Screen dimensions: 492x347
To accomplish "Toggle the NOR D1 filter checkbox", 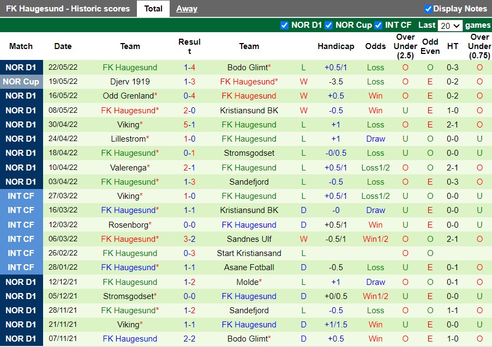I will [284, 25].
